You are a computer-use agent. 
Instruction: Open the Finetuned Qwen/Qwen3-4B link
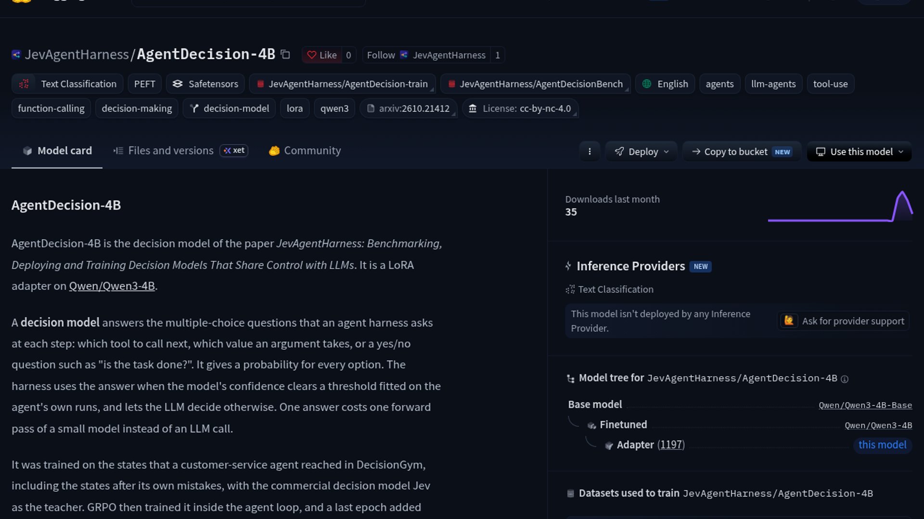(x=878, y=425)
